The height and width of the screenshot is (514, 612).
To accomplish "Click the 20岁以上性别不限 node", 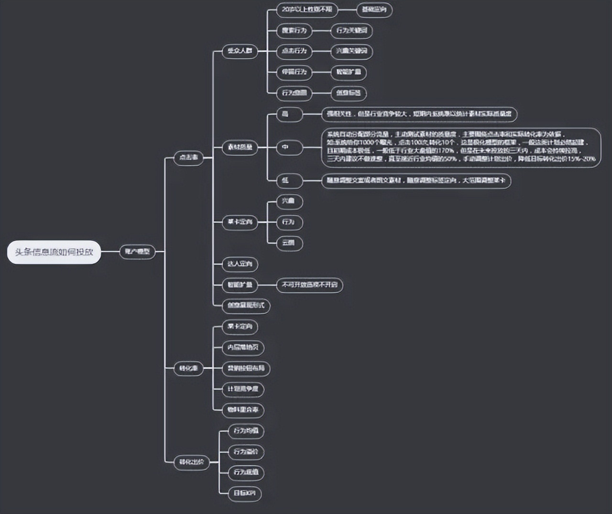I will pos(307,10).
